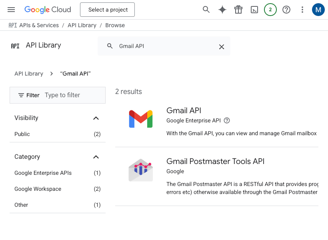Click the magnifier inside the API search box
This screenshot has height=240, width=328.
[x=110, y=46]
